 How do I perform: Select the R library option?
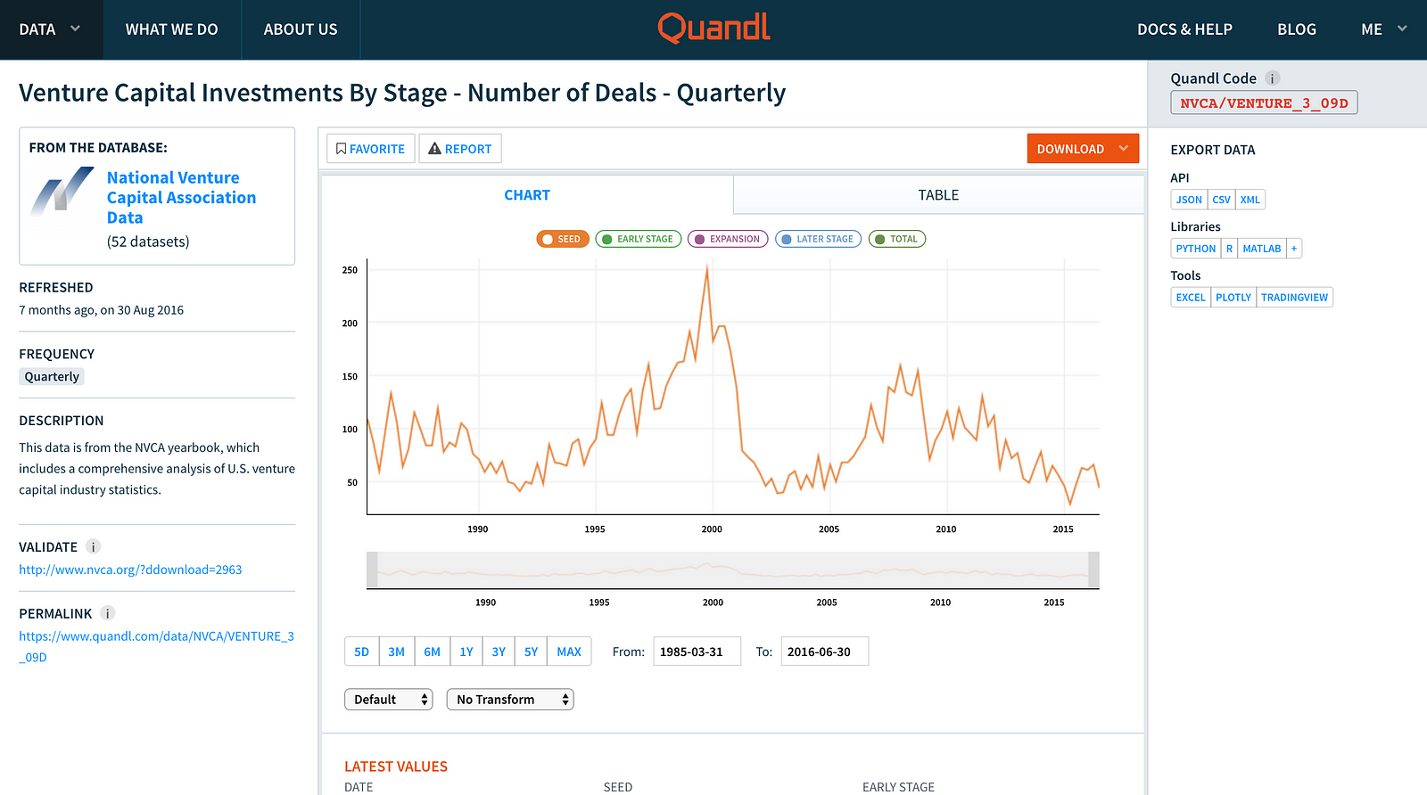pyautogui.click(x=1229, y=249)
